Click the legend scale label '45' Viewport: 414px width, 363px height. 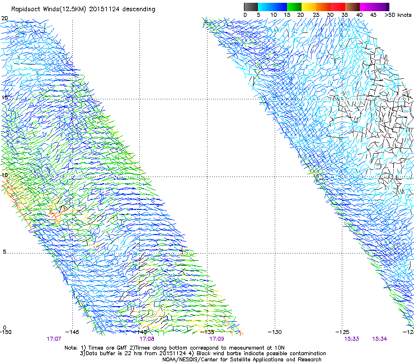[x=373, y=15]
